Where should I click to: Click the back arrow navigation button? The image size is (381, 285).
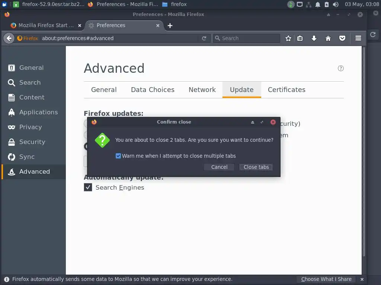[x=9, y=38]
